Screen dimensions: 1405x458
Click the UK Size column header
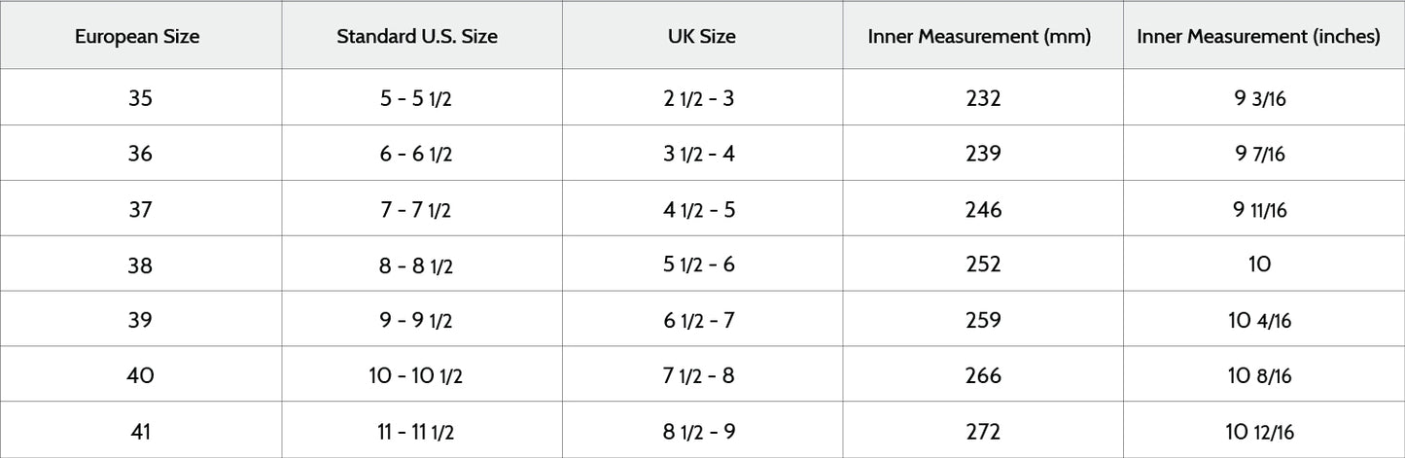tap(701, 37)
